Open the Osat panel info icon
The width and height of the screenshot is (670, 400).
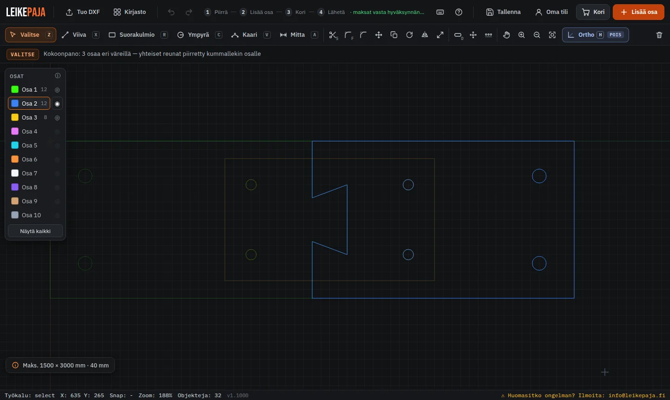[x=58, y=76]
